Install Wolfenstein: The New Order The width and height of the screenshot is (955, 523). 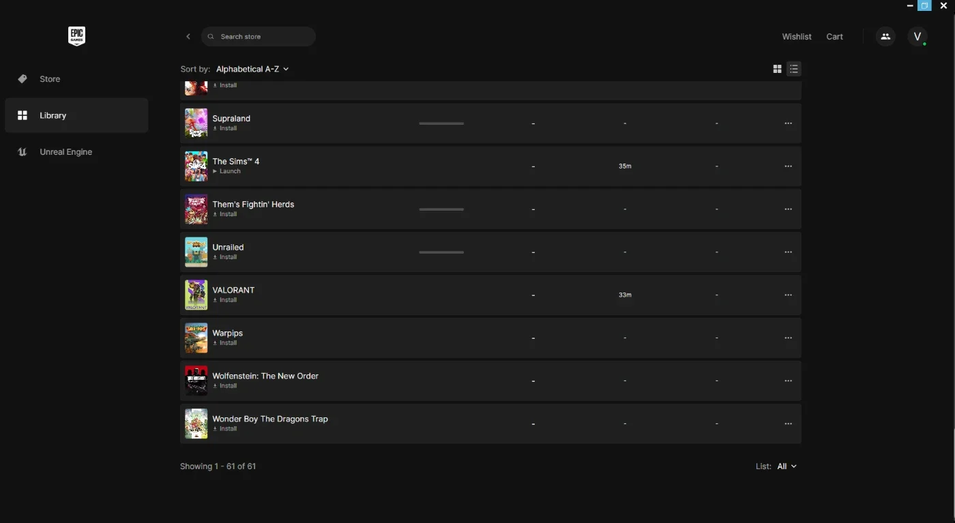coord(224,386)
